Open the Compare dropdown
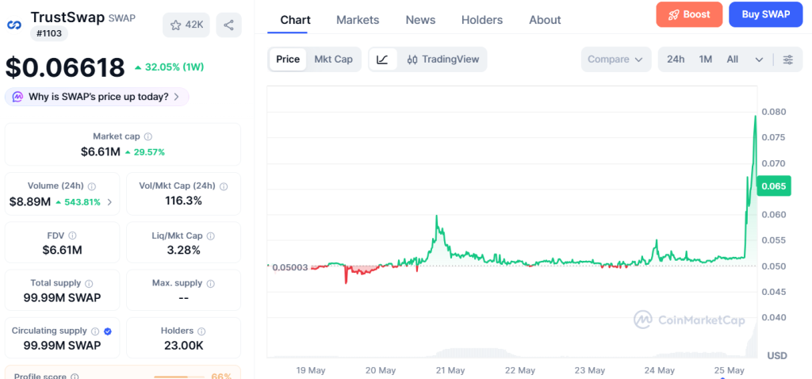This screenshot has width=812, height=379. click(615, 59)
